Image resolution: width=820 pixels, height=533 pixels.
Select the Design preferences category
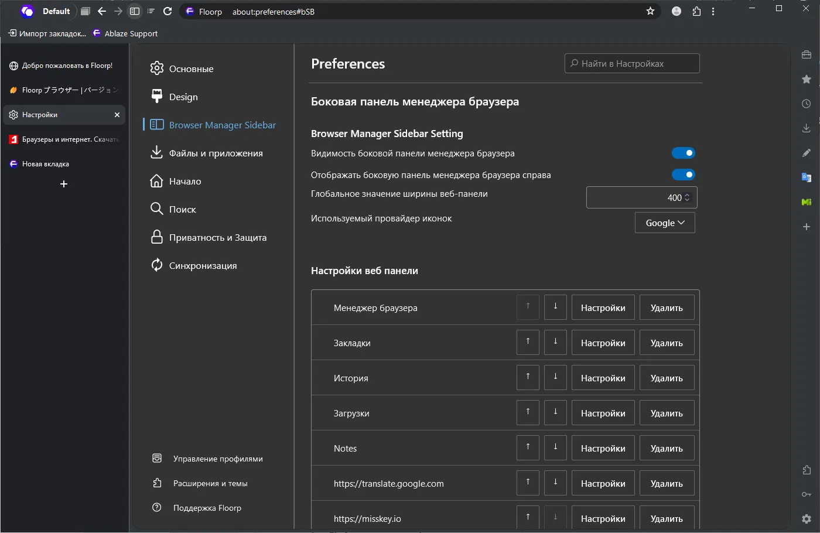click(183, 97)
